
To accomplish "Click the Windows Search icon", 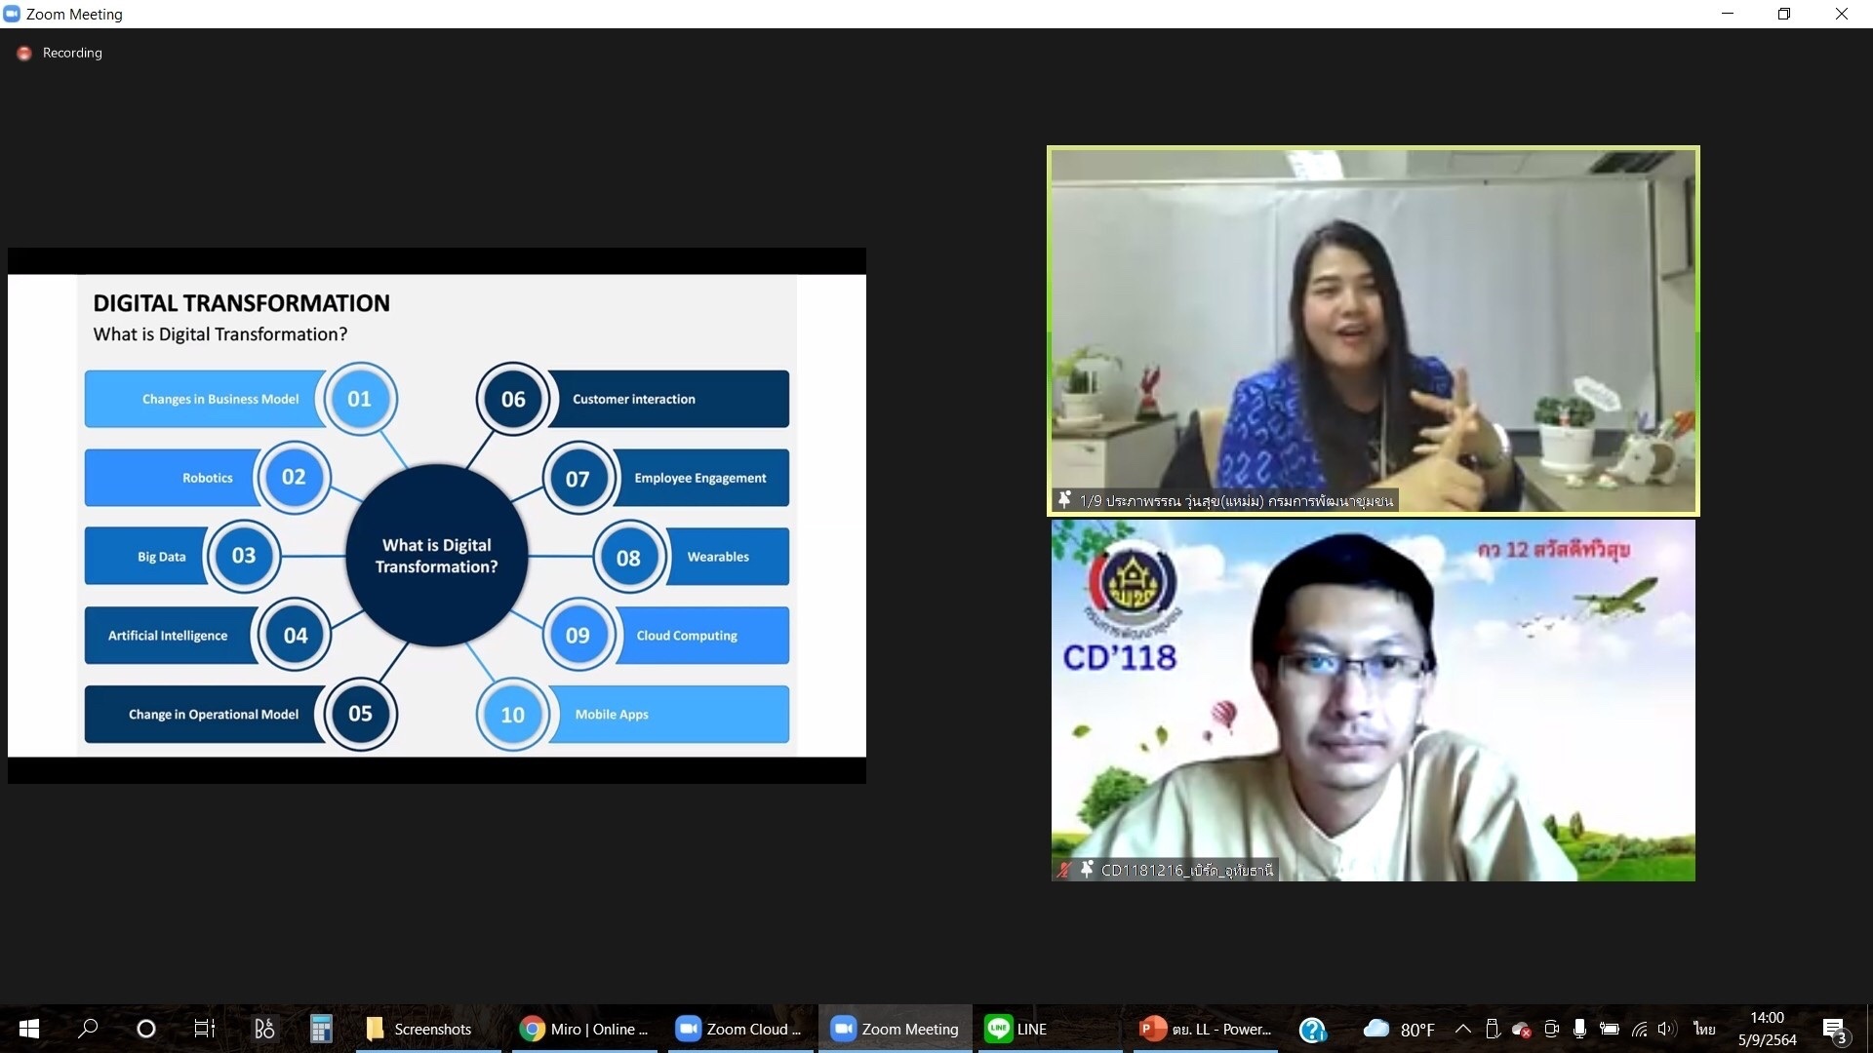I will (87, 1029).
